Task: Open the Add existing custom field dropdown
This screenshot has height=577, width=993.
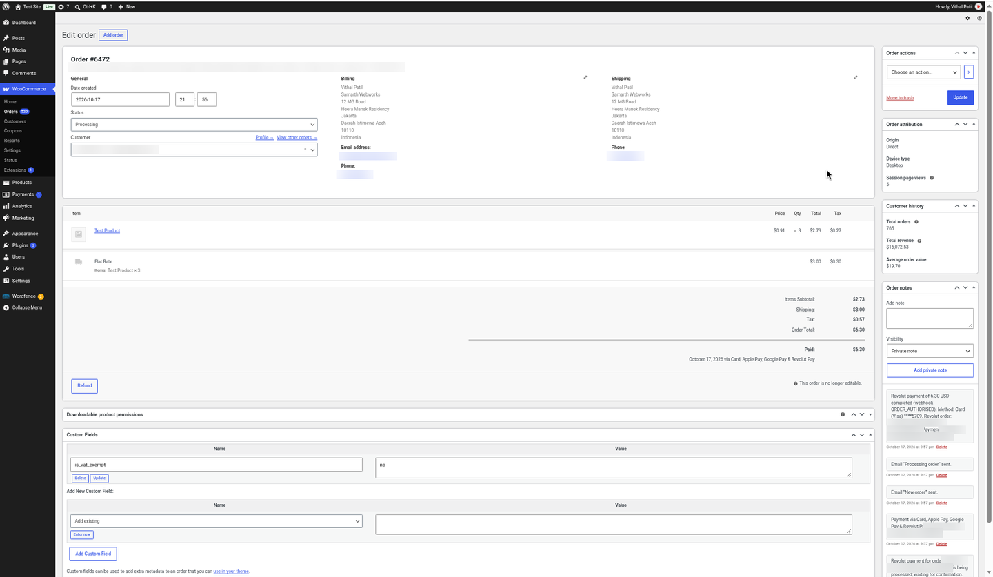Action: [216, 521]
